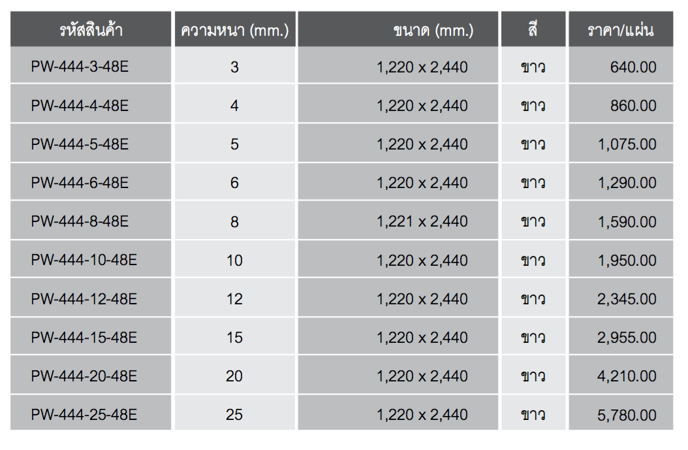Screen dimensions: 688x450
Task: Select product code PW-444-25-48E
Action: tap(84, 415)
